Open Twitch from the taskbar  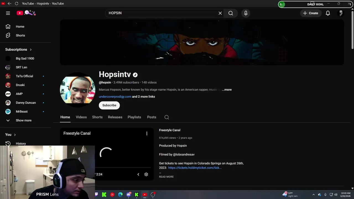(x=96, y=195)
